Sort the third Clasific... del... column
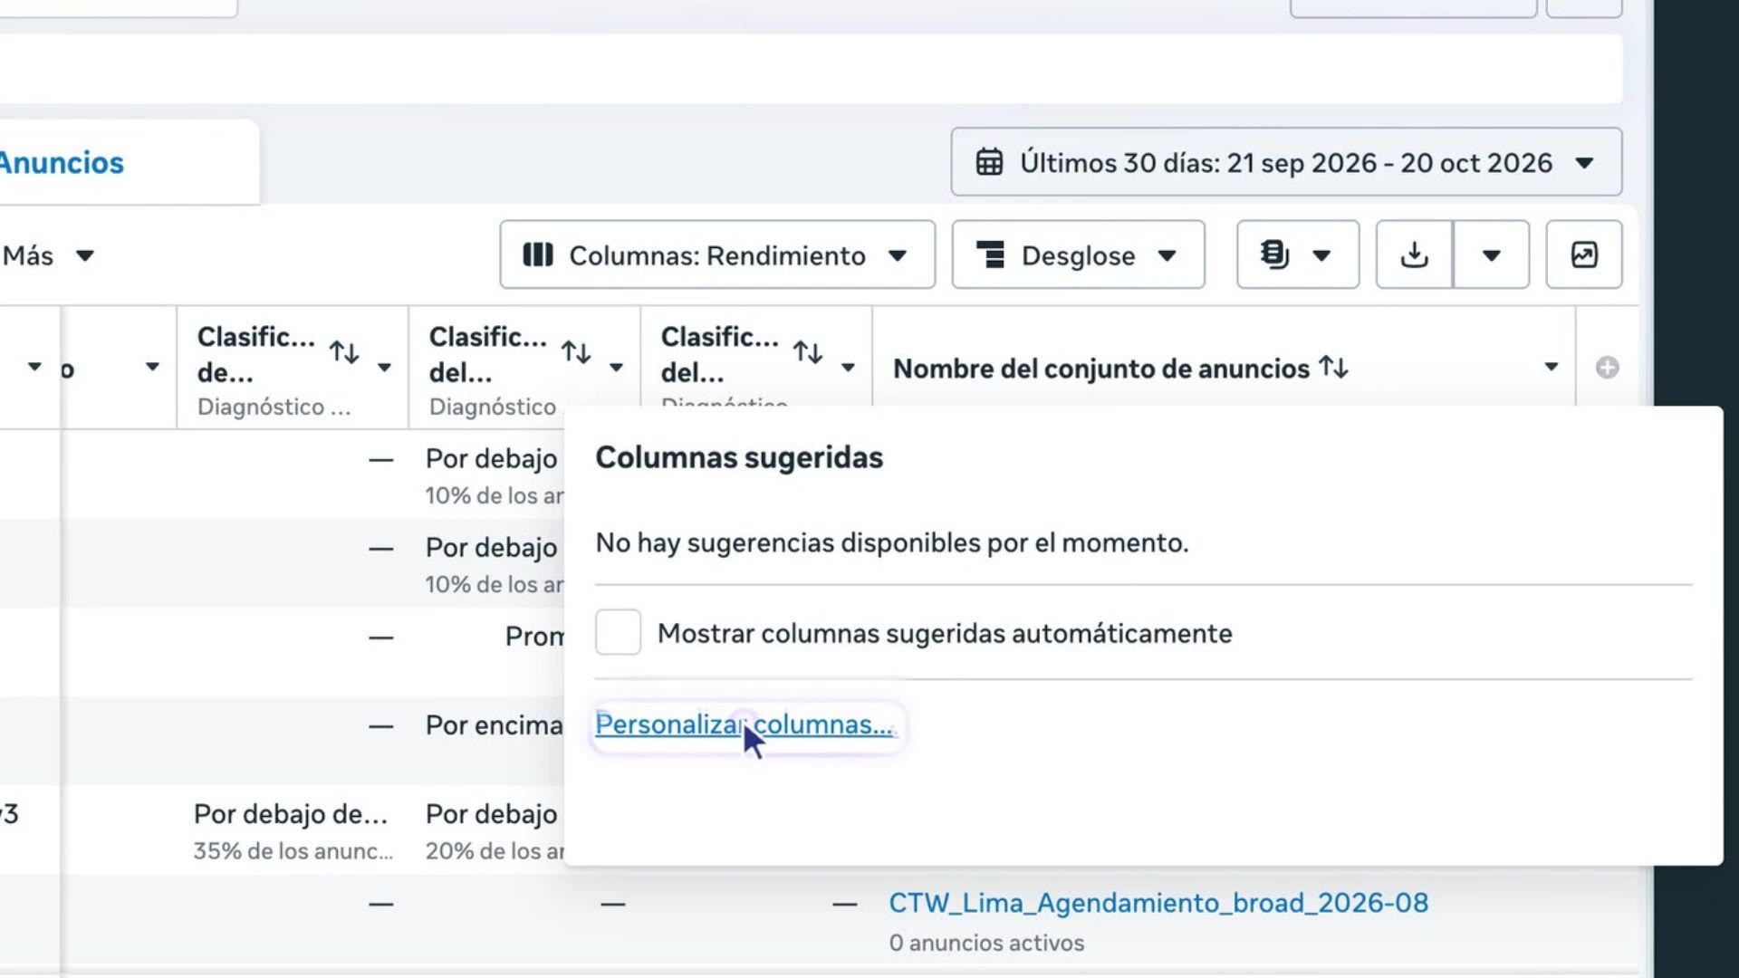Image resolution: width=1739 pixels, height=978 pixels. (x=808, y=352)
